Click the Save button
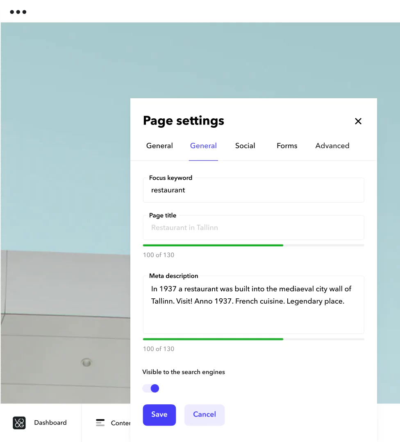 click(159, 415)
